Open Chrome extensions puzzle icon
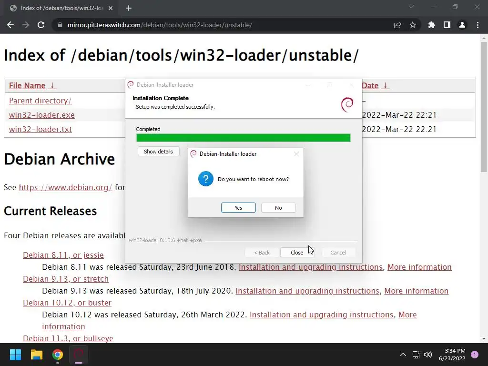This screenshot has height=366, width=488. [432, 25]
